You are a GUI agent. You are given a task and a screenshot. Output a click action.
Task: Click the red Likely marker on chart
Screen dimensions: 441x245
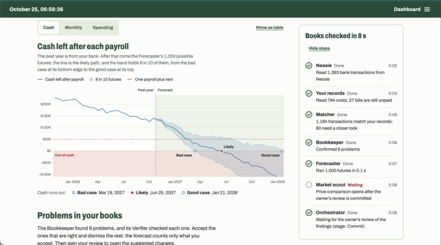(x=222, y=151)
